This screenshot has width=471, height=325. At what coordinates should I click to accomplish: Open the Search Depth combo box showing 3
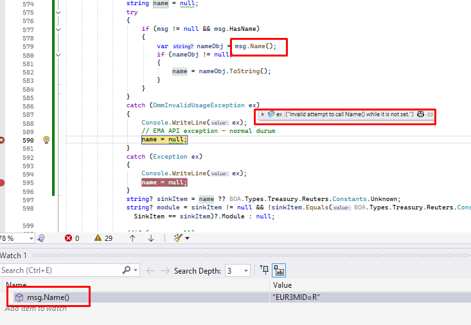(x=238, y=271)
